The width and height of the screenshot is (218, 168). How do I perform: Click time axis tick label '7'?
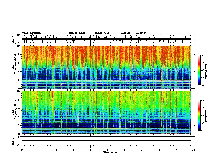point(142,150)
